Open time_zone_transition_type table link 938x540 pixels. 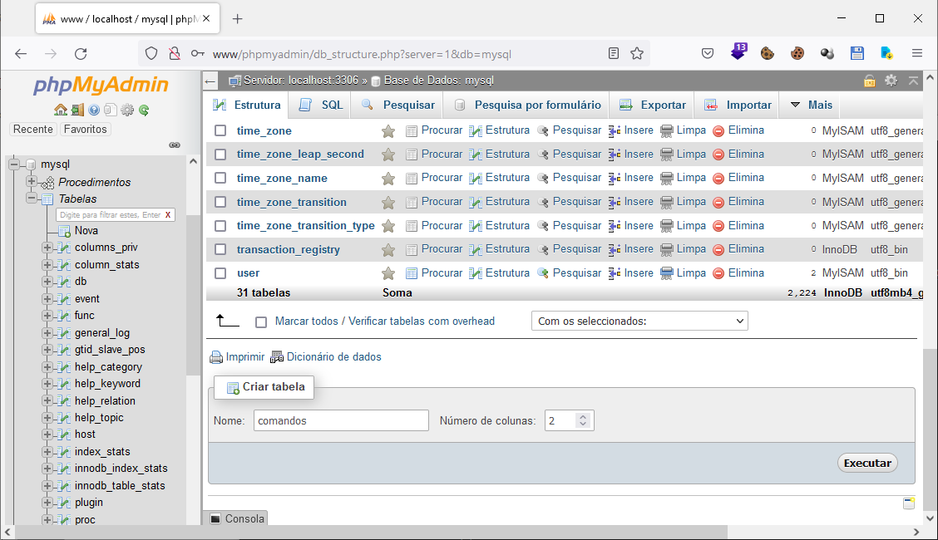tap(306, 226)
